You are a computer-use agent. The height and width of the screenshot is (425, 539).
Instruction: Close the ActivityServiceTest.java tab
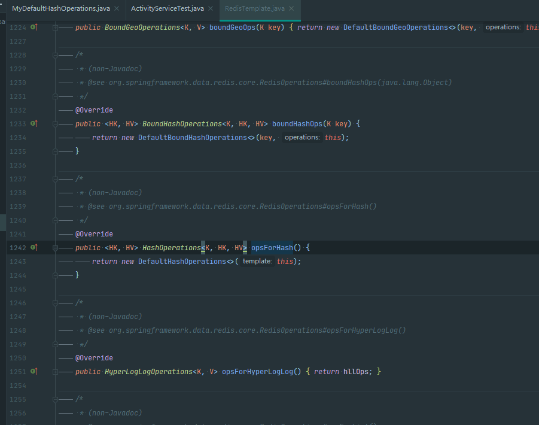click(211, 8)
